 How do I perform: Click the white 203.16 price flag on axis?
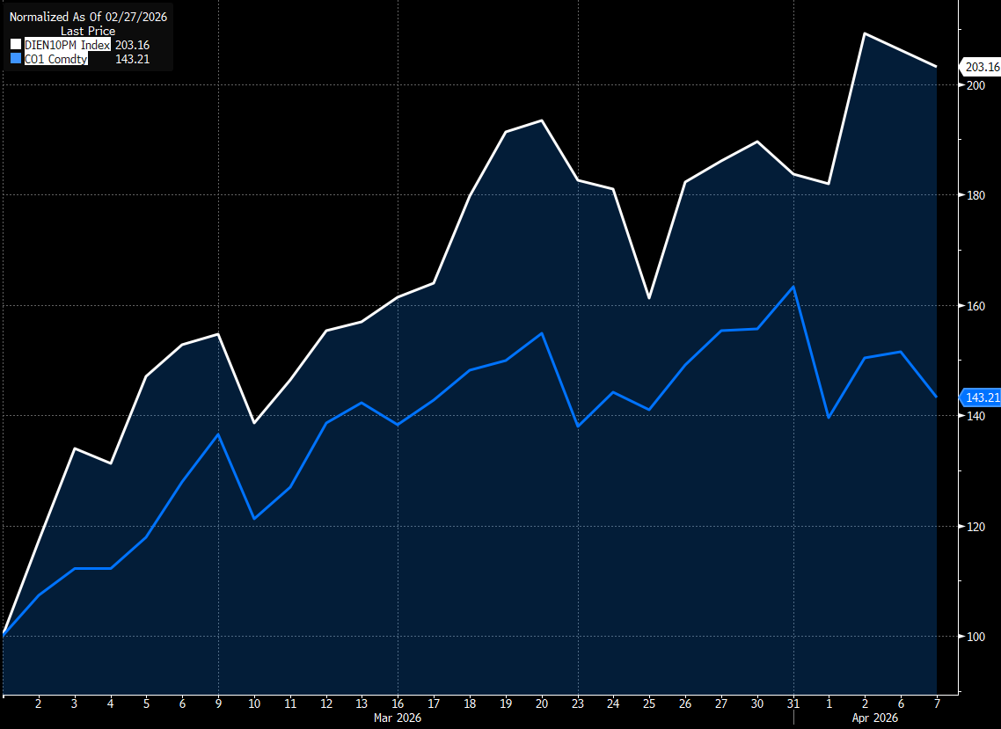(x=982, y=67)
